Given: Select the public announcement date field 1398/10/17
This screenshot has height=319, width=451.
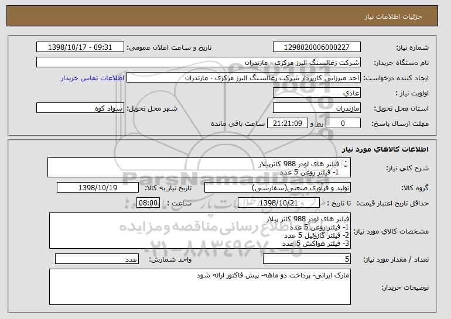Looking at the screenshot, I should (x=80, y=47).
